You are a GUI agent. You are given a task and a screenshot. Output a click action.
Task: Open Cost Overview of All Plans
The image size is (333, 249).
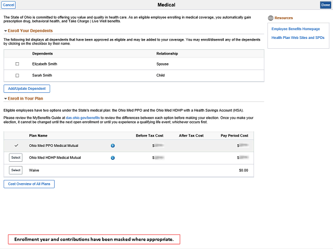[29, 184]
